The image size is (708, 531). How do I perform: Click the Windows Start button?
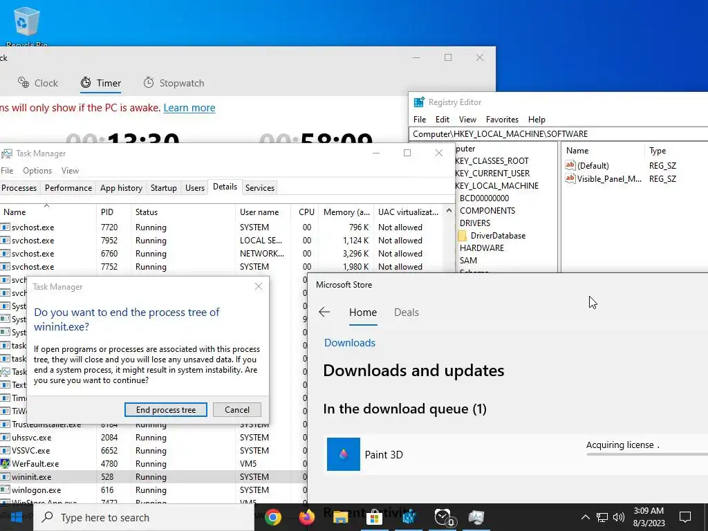coord(17,517)
